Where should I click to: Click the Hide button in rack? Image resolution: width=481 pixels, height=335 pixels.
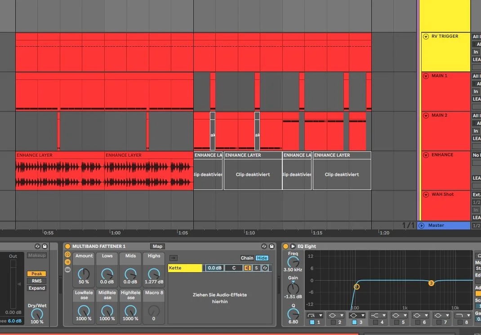(262, 258)
